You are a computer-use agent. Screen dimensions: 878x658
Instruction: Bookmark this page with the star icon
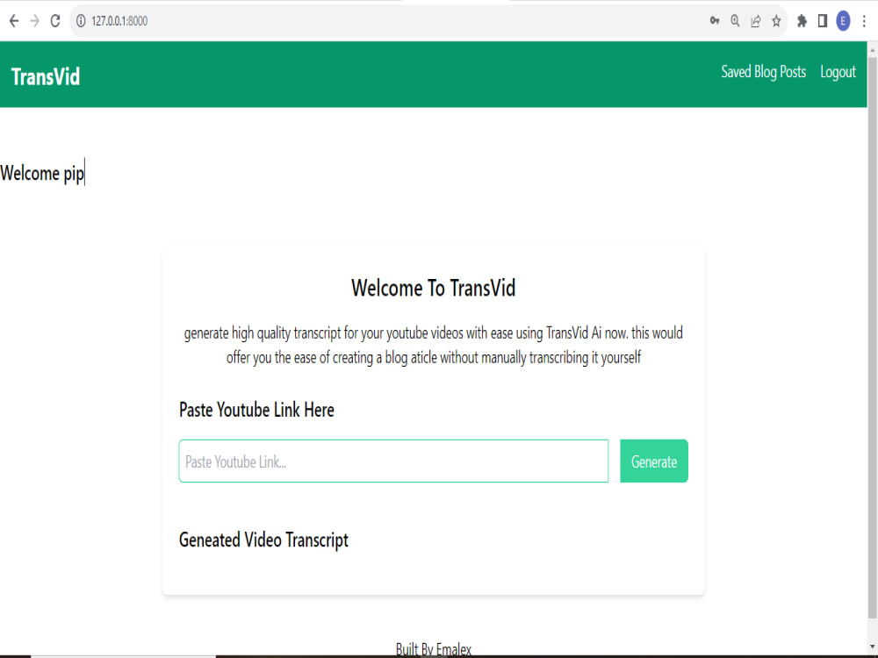777,20
